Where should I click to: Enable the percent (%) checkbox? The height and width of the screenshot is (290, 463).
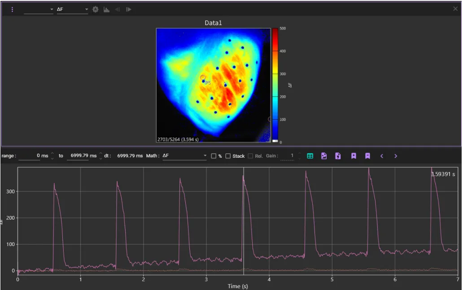(x=214, y=156)
